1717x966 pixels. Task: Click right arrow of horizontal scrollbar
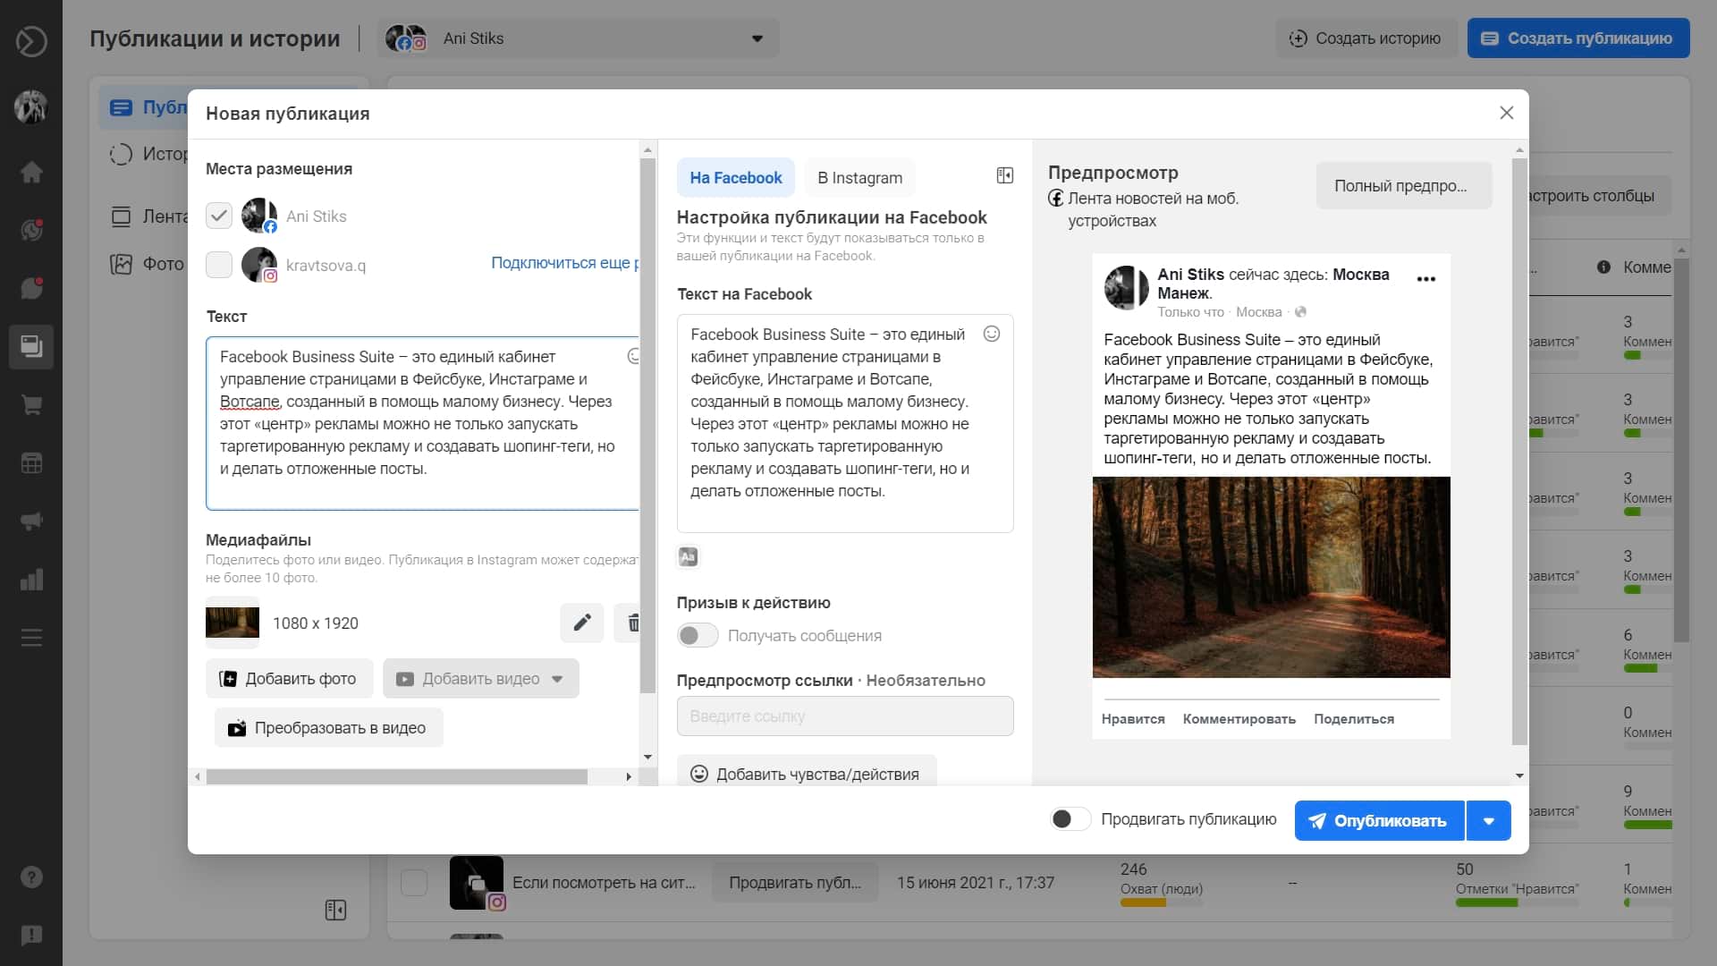tap(629, 777)
